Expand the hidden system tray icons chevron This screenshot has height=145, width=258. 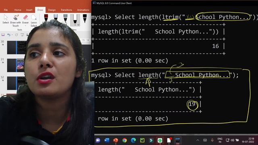click(x=198, y=140)
